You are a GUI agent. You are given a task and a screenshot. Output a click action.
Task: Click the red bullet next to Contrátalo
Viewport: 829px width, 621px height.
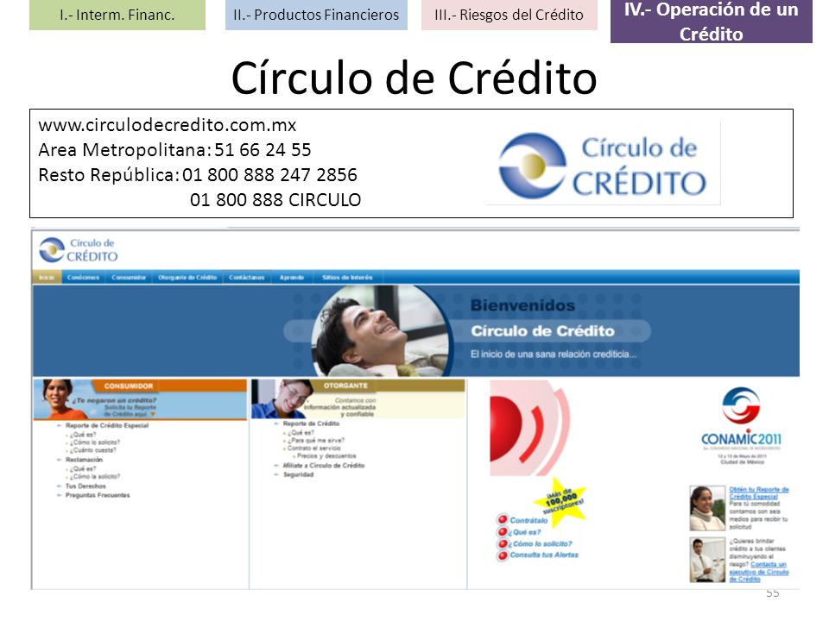tap(503, 519)
